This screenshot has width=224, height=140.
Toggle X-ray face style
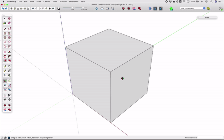click(34, 9)
